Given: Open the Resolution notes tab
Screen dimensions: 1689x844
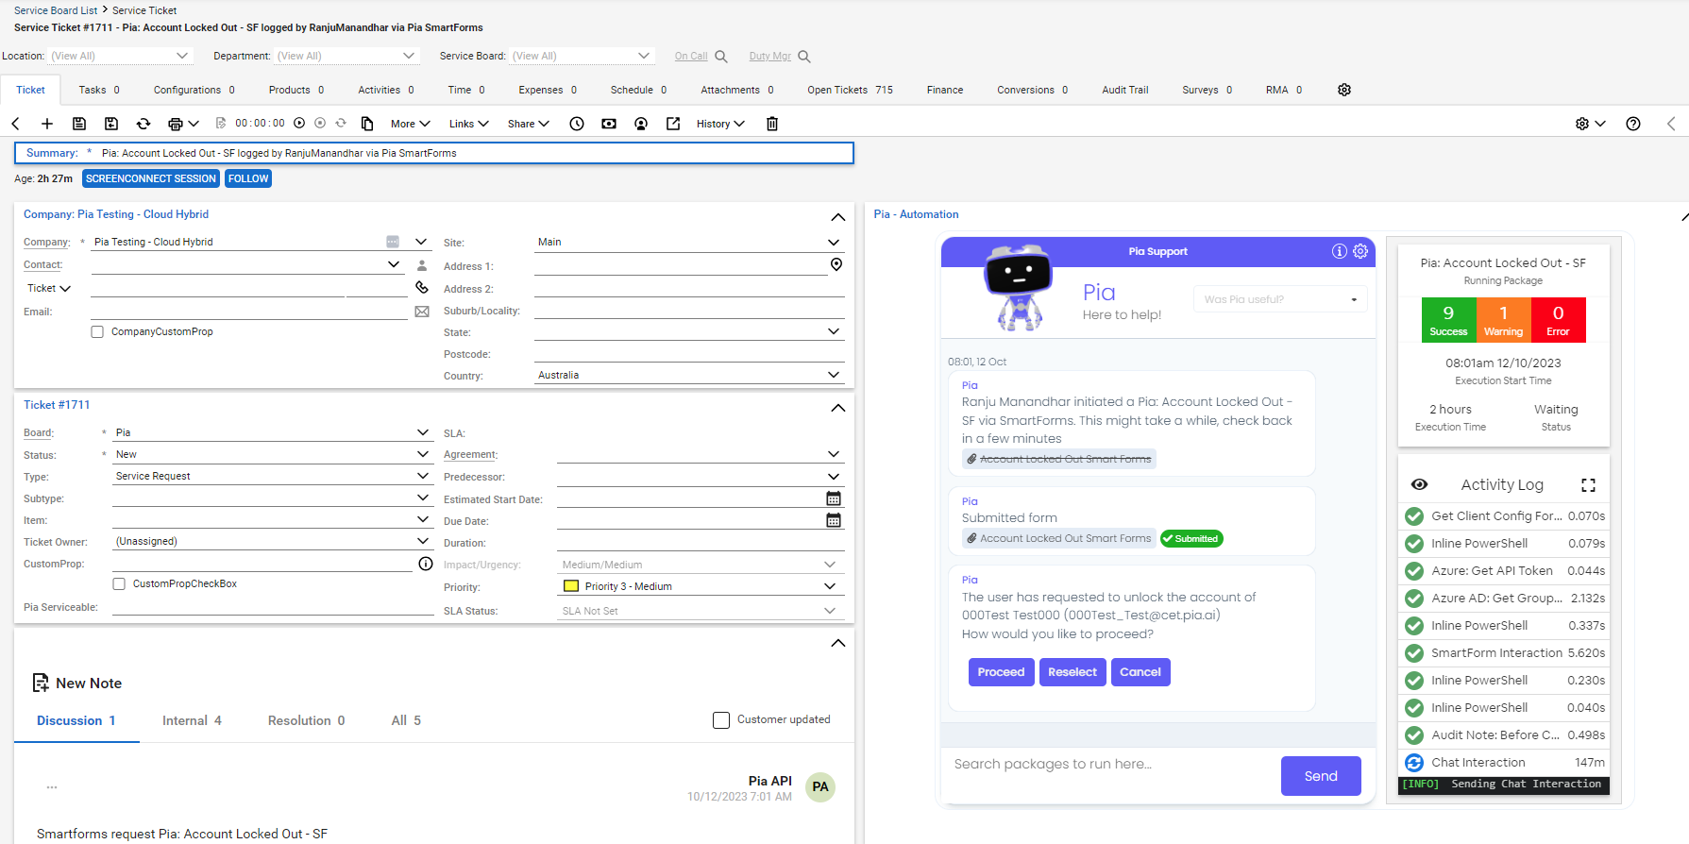Looking at the screenshot, I should [306, 720].
